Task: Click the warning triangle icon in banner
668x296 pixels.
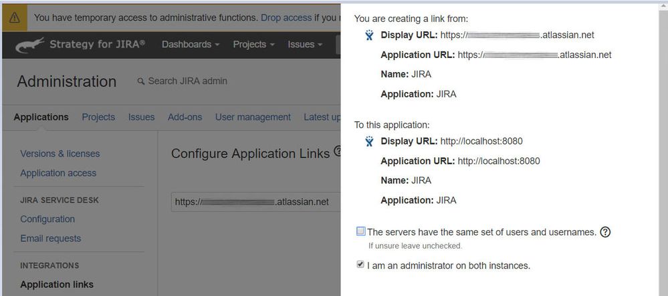Action: coord(15,17)
